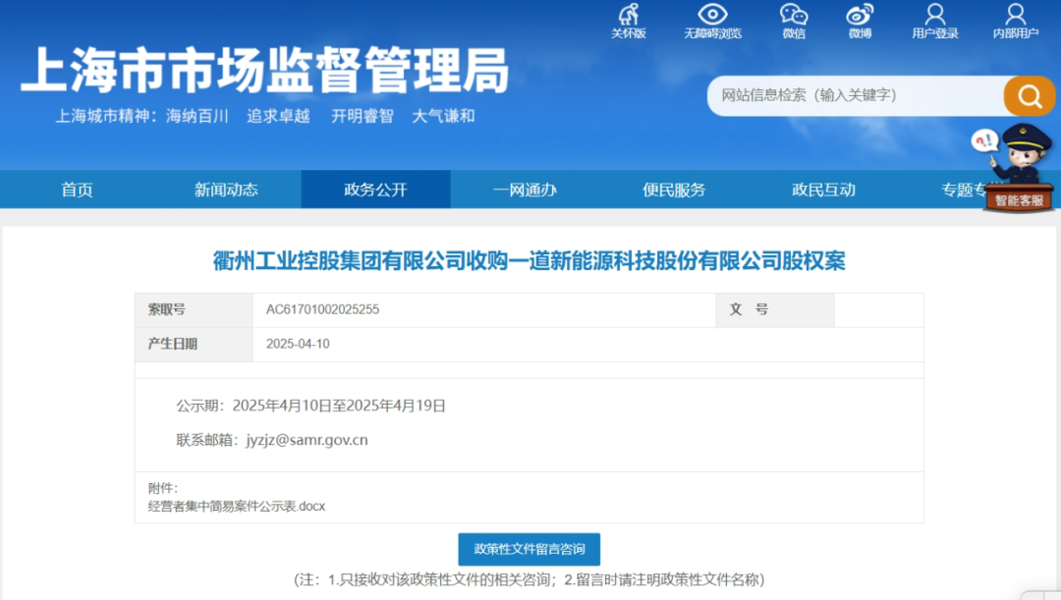This screenshot has width=1061, height=600.
Task: Click the date value 2025-04-10
Action: coord(298,344)
